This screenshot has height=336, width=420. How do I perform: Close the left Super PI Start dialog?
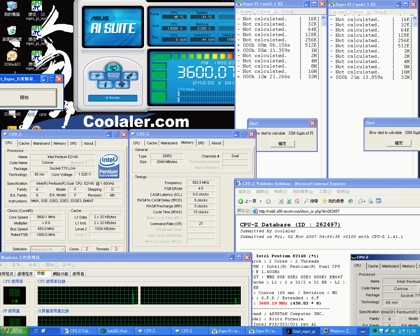(x=312, y=123)
